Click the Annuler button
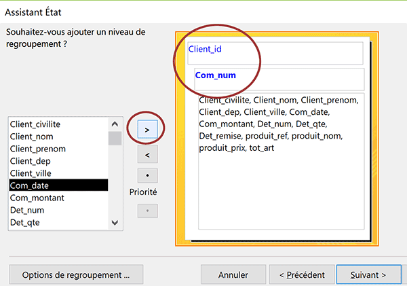The height and width of the screenshot is (286, 407). [233, 274]
